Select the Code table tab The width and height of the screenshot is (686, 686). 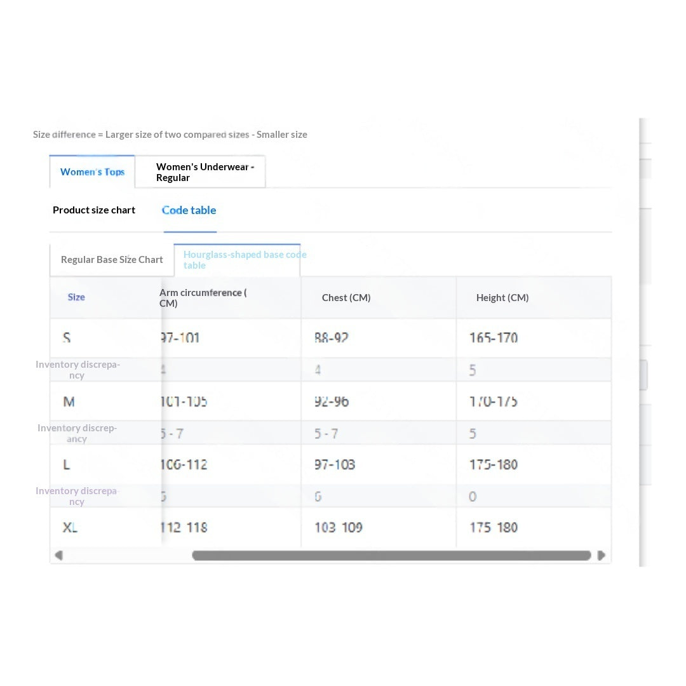189,210
